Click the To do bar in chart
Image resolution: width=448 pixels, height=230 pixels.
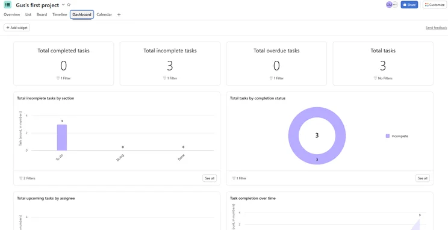[62, 137]
